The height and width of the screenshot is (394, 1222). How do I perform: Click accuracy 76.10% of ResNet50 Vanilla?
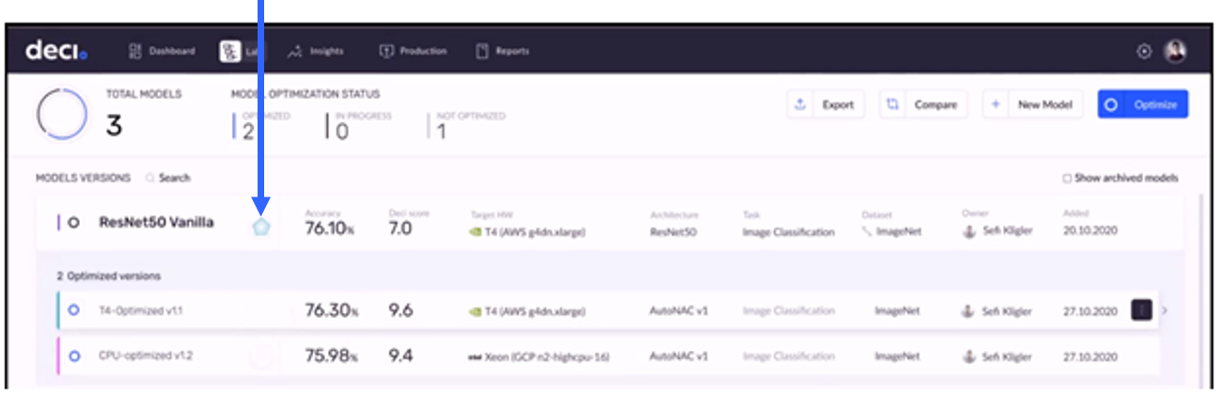tap(332, 229)
